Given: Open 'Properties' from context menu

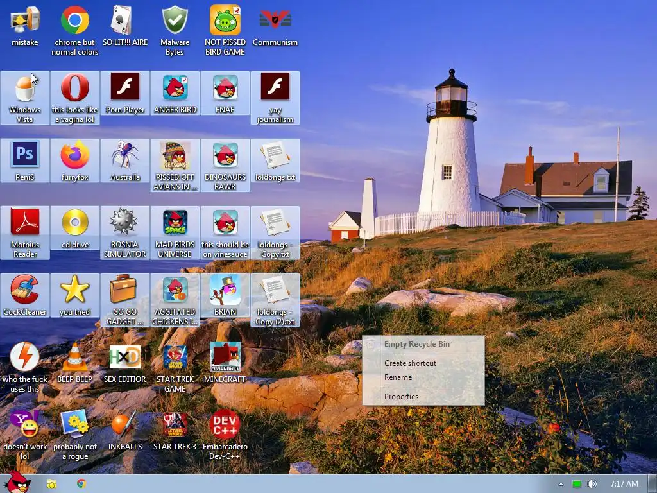Looking at the screenshot, I should [x=423, y=397].
